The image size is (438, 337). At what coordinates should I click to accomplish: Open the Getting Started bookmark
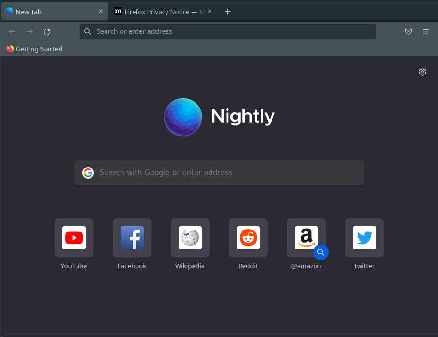coord(34,49)
